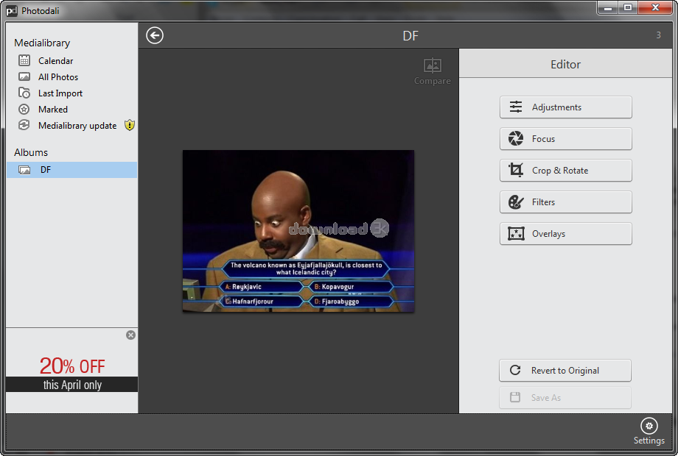This screenshot has width=678, height=456.
Task: Select the DF album icon
Action: pos(24,170)
